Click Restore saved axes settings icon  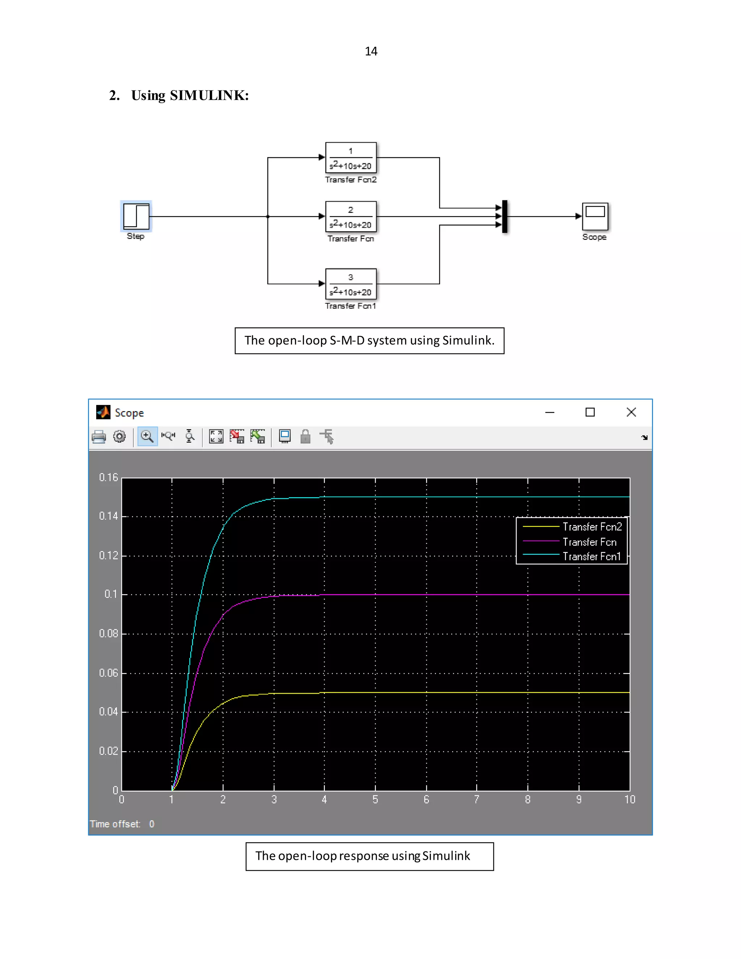pos(258,437)
